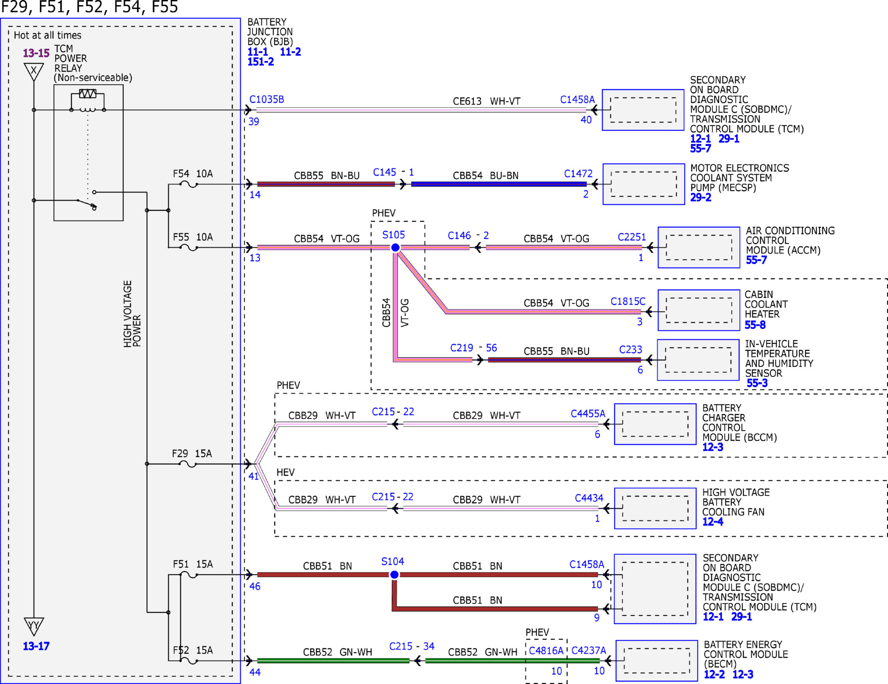Click the 13-17 page reference link
Screen dimensions: 888x684
[x=36, y=646]
